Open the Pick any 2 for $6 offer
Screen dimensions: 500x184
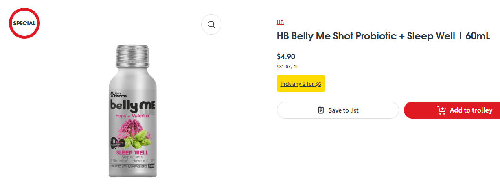(300, 84)
